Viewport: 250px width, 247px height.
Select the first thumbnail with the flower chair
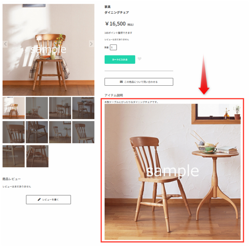tap(14, 108)
